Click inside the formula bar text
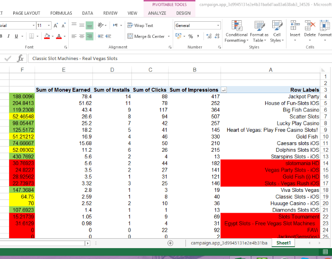The image size is (332, 259). coord(75,59)
